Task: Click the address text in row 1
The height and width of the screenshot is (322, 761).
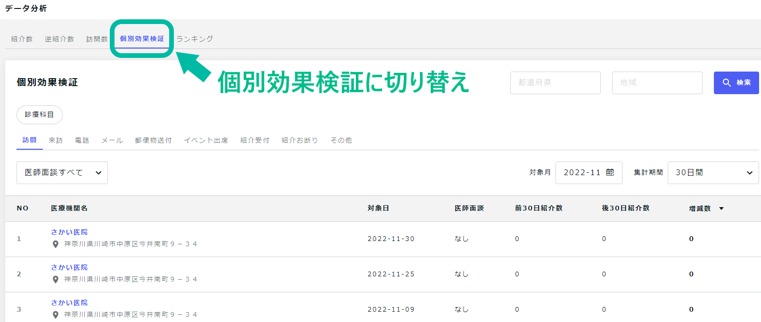Action: point(131,244)
